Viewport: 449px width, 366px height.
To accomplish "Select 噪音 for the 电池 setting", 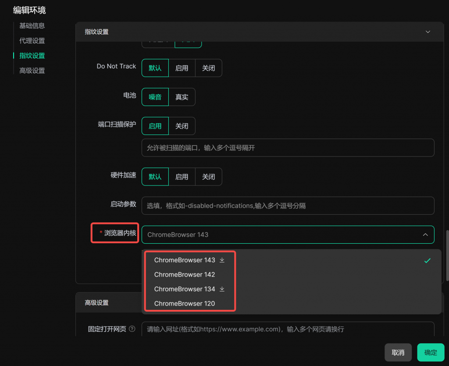I will [x=155, y=97].
